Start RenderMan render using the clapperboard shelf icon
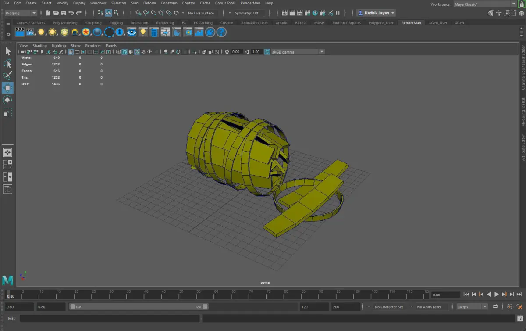Screen dimensions: 526x331 (x=19, y=32)
